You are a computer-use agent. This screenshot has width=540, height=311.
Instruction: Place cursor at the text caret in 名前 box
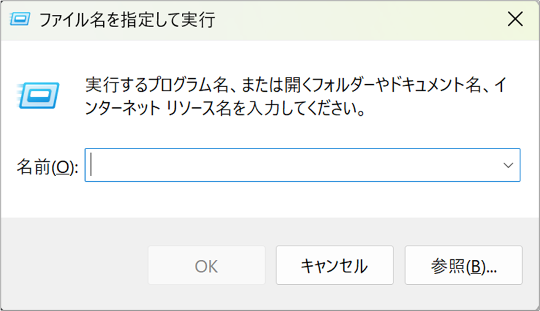(92, 165)
